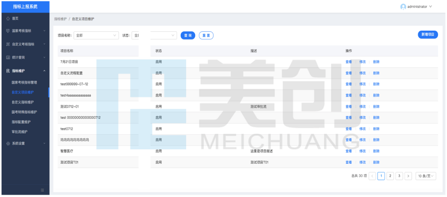Click the 国家考核指标 sidebar icon
Screen dimensions: 447x197
coord(8,31)
